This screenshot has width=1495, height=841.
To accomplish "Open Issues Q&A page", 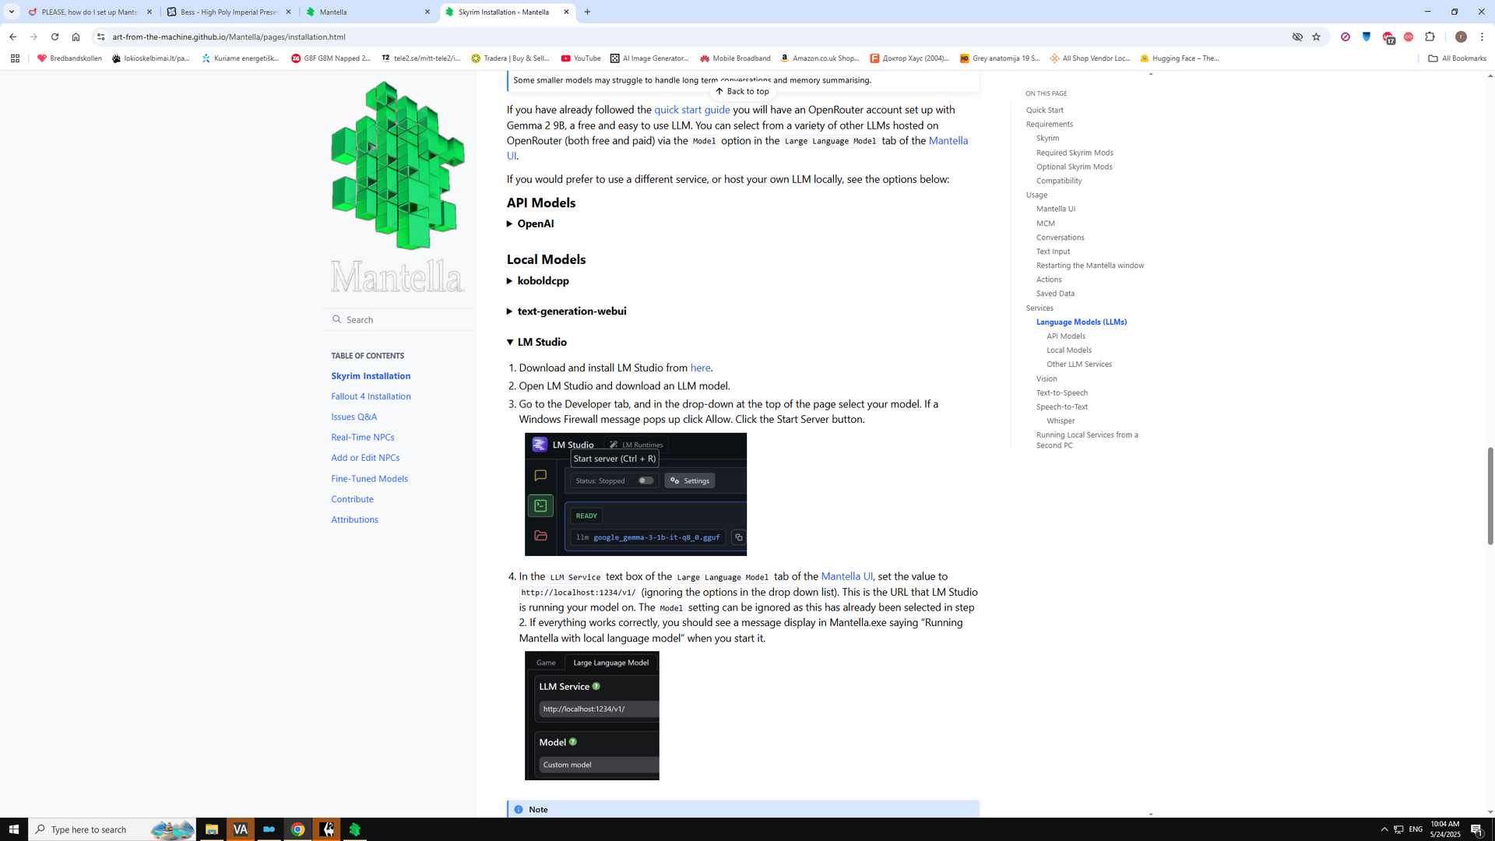I will [354, 417].
